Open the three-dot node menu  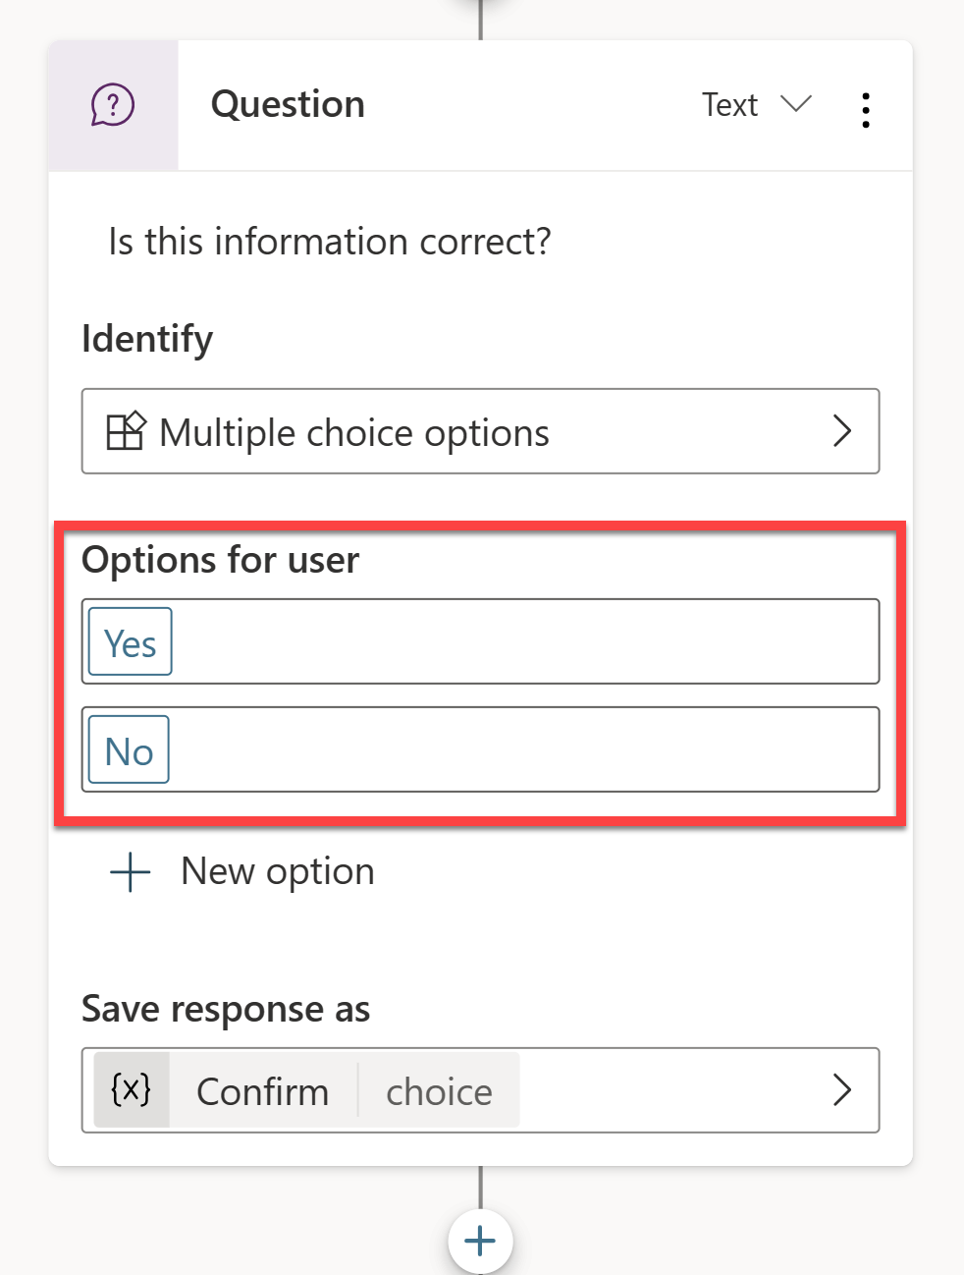pyautogui.click(x=865, y=110)
